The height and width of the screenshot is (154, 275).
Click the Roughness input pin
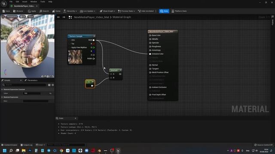pos(150,47)
